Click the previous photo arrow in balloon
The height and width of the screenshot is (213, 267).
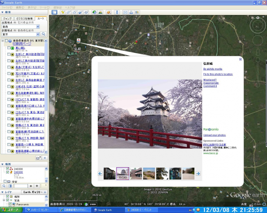[x=100, y=174]
